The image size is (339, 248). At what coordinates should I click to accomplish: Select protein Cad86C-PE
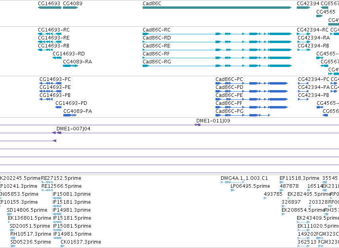(229, 95)
